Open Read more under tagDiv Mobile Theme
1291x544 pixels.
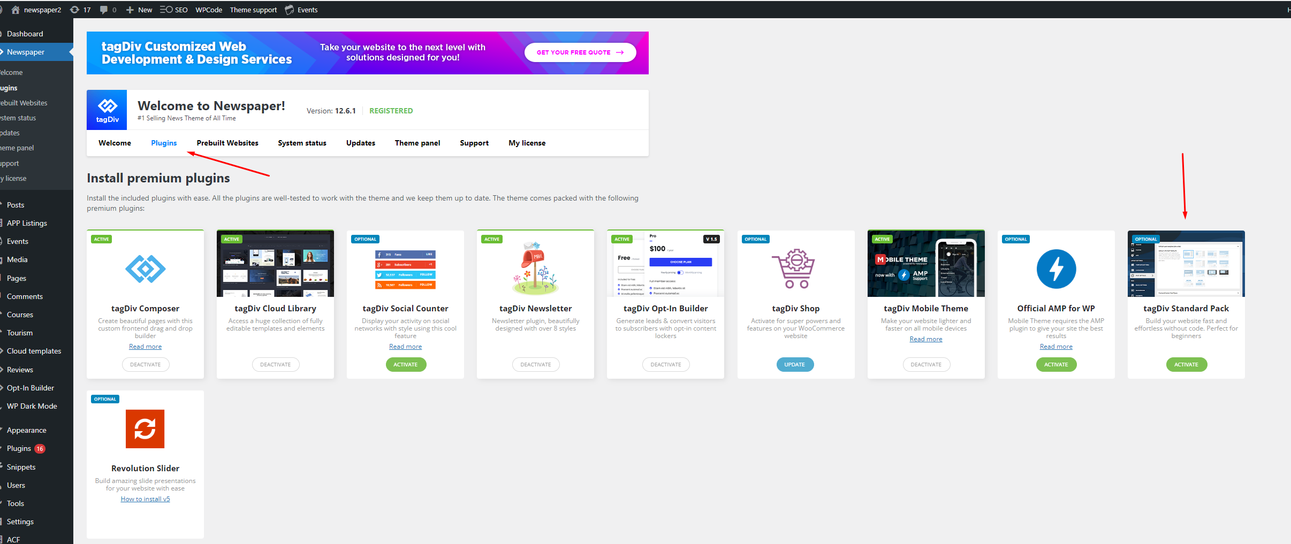click(x=926, y=339)
